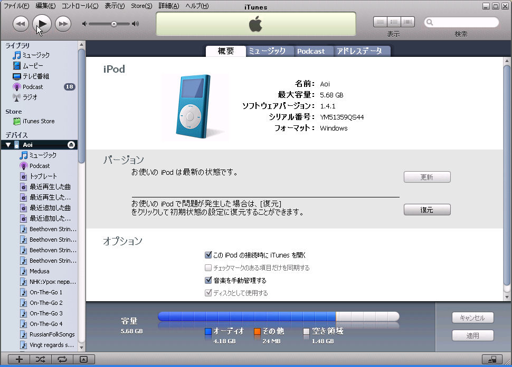The width and height of the screenshot is (512, 367).
Task: Collapse the Aoi device triangle
Action: click(8, 145)
